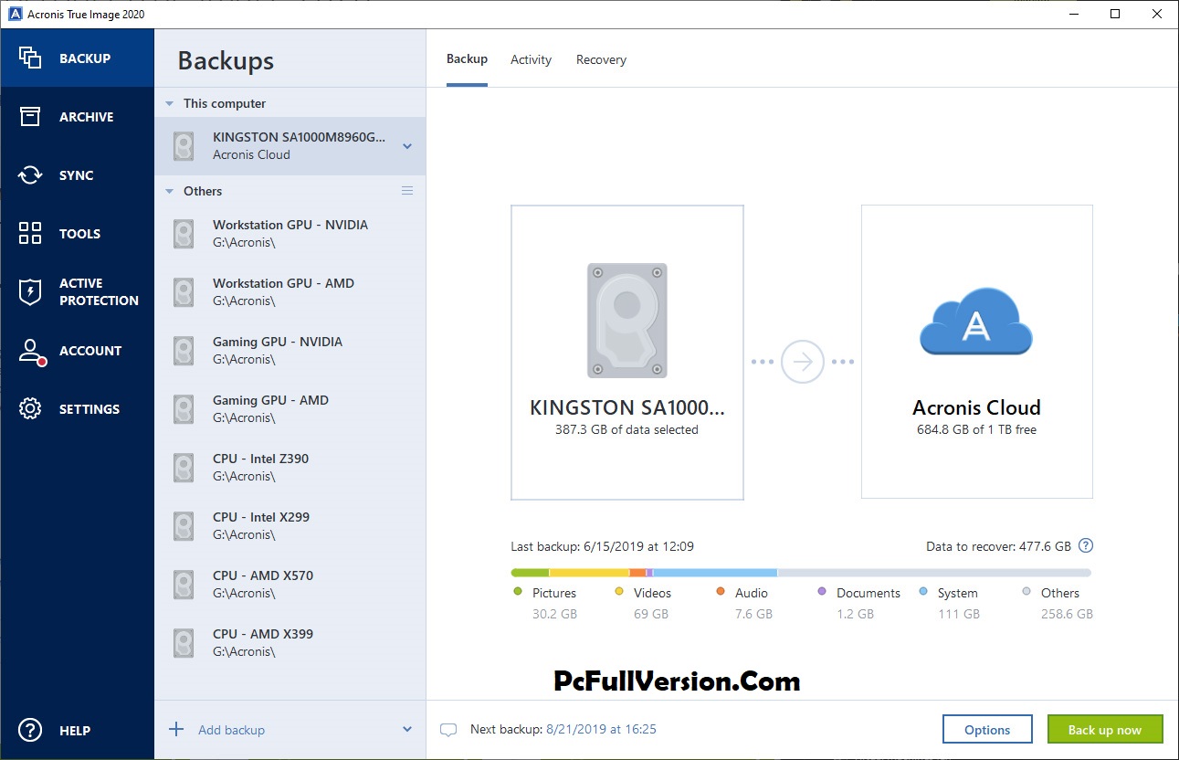Click '684.8 GB of 1 TB free' text
Image resolution: width=1179 pixels, height=760 pixels.
(976, 429)
